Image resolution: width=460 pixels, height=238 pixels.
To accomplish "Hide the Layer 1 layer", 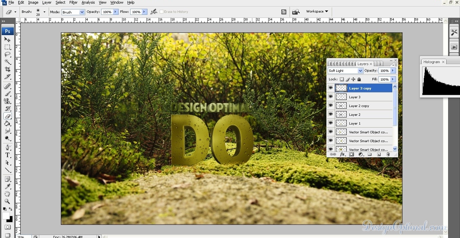I will click(x=331, y=123).
